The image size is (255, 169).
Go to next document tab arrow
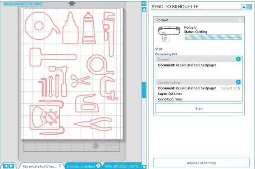(12, 166)
